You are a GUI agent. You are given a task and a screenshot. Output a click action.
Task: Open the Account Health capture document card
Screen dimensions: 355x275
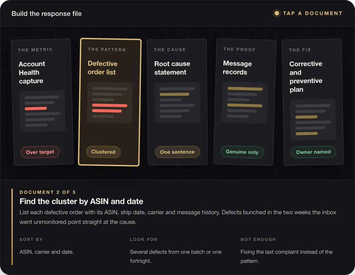click(x=42, y=102)
